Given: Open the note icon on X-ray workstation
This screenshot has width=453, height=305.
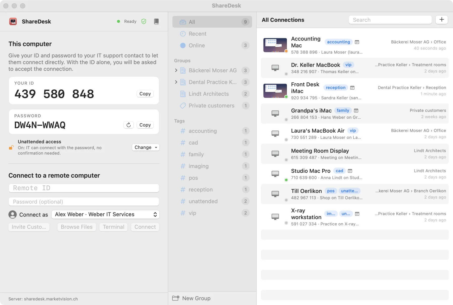Looking at the screenshot, I should (357, 214).
